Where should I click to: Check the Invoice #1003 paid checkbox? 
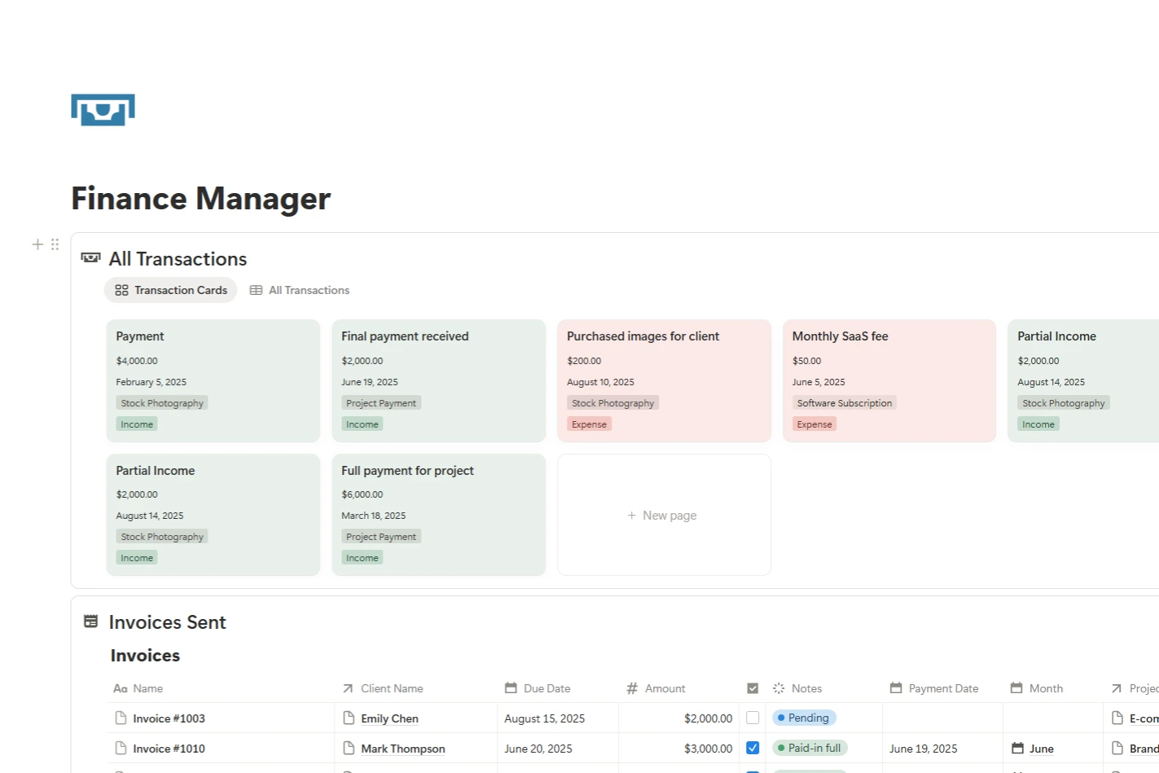point(753,718)
